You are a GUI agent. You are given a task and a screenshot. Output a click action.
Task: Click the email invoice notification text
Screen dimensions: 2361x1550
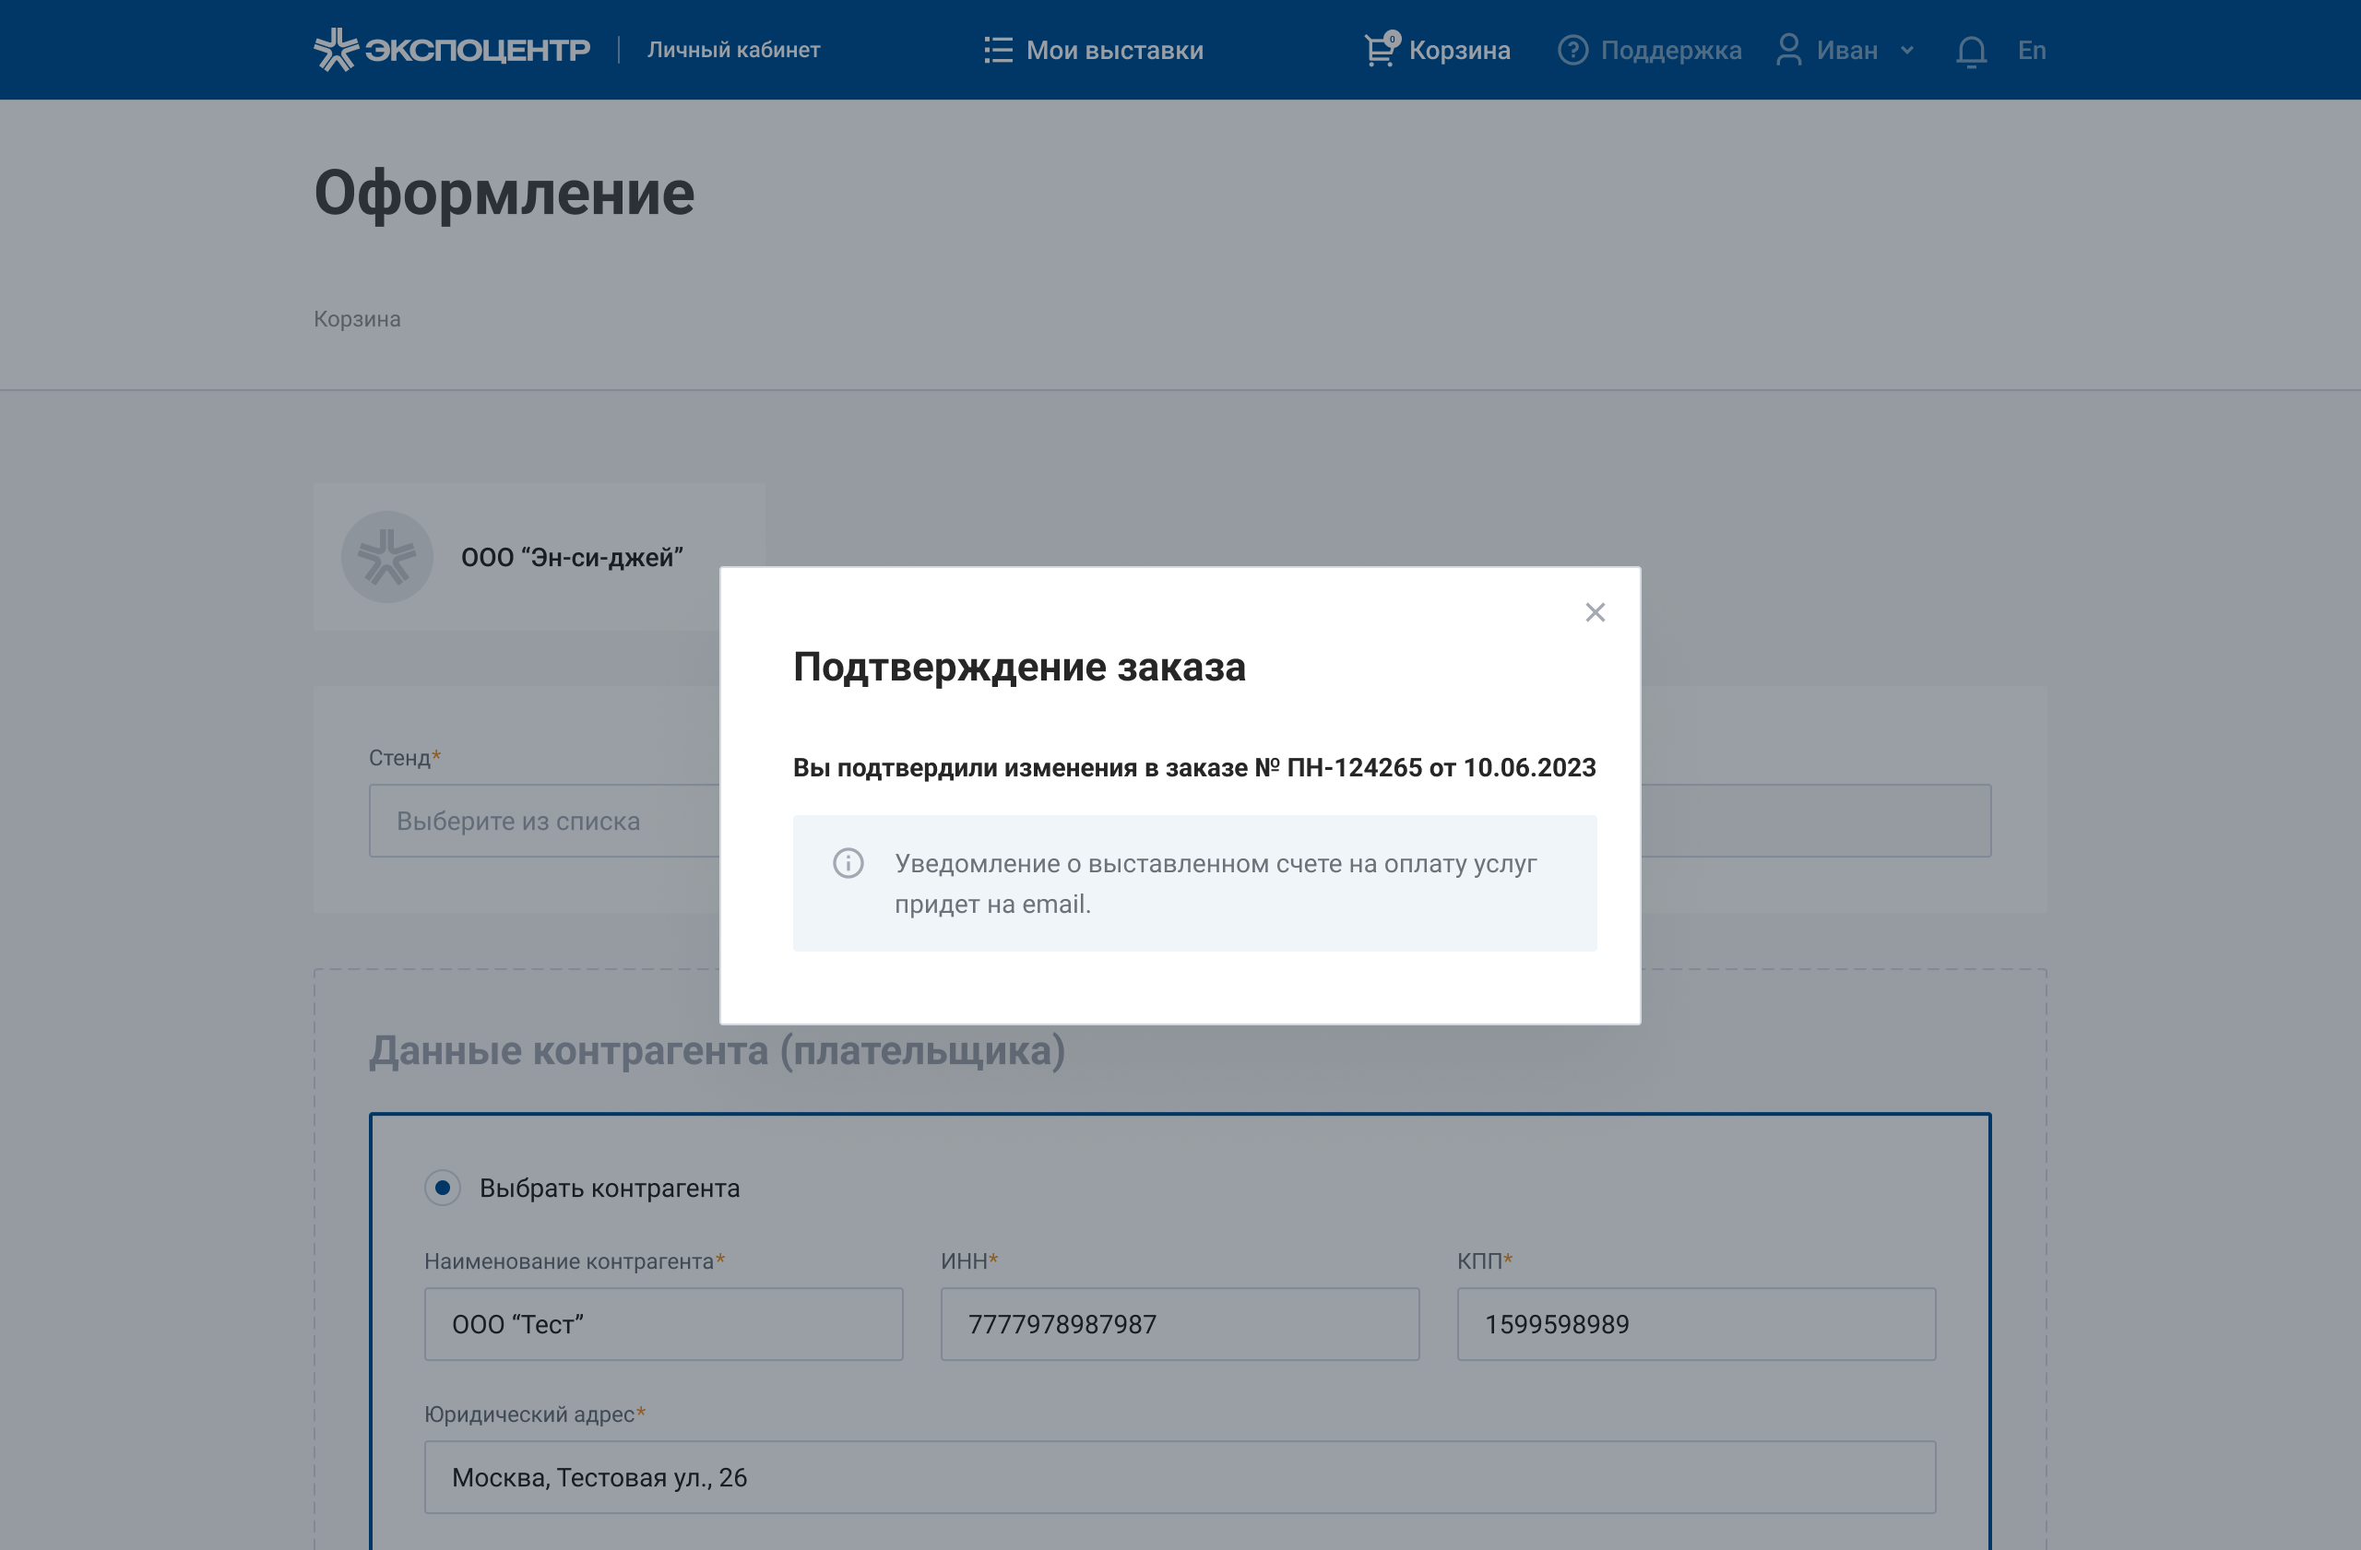(x=1215, y=883)
